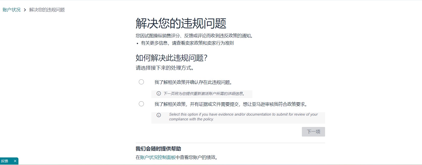Click the text 请选择接下来的处理方式
Viewport: 422px width, 165px height.
pyautogui.click(x=165, y=68)
